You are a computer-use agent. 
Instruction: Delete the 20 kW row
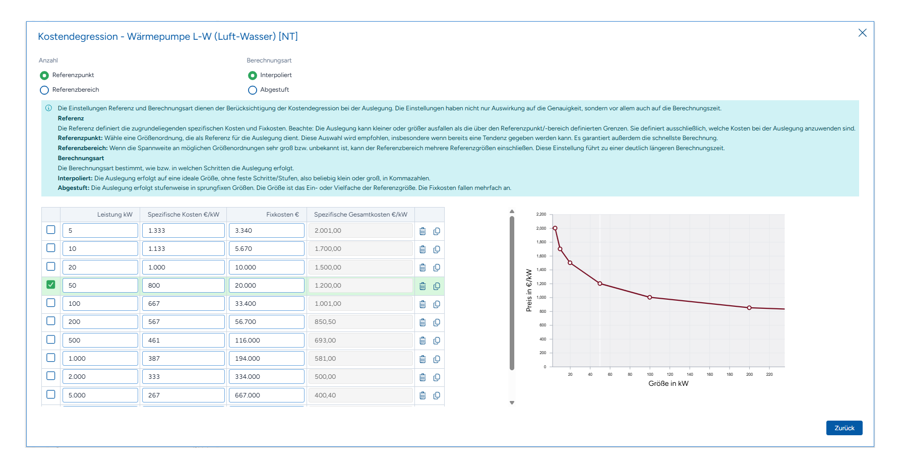coord(423,267)
